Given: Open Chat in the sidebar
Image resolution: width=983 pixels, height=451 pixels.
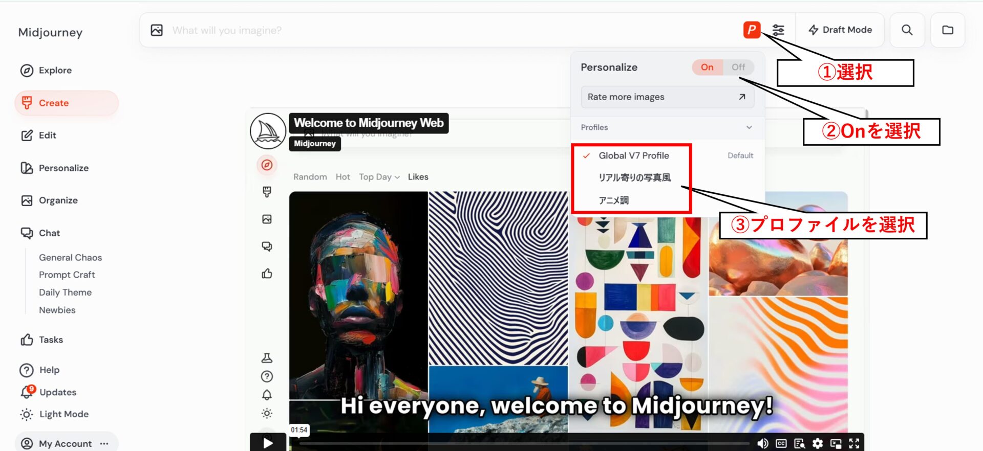Looking at the screenshot, I should (40, 233).
